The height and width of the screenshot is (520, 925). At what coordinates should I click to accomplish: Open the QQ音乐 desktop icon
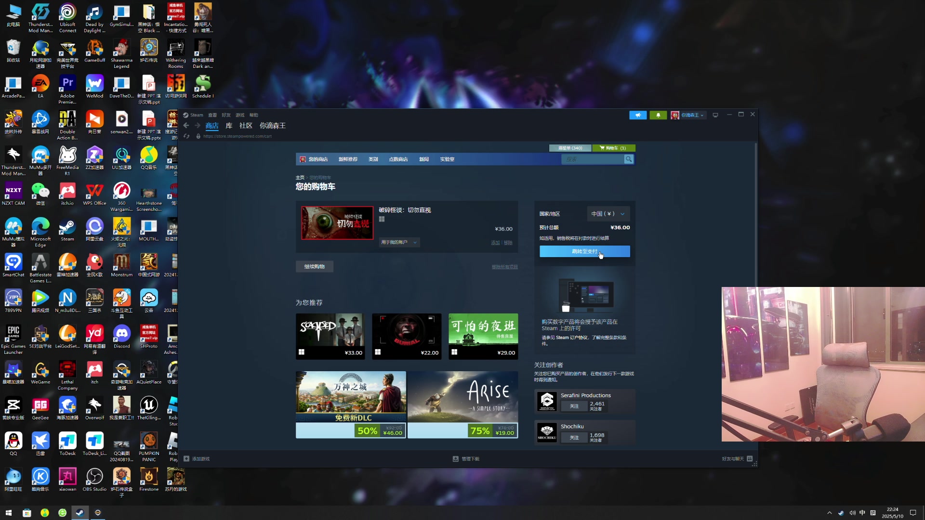[148, 158]
